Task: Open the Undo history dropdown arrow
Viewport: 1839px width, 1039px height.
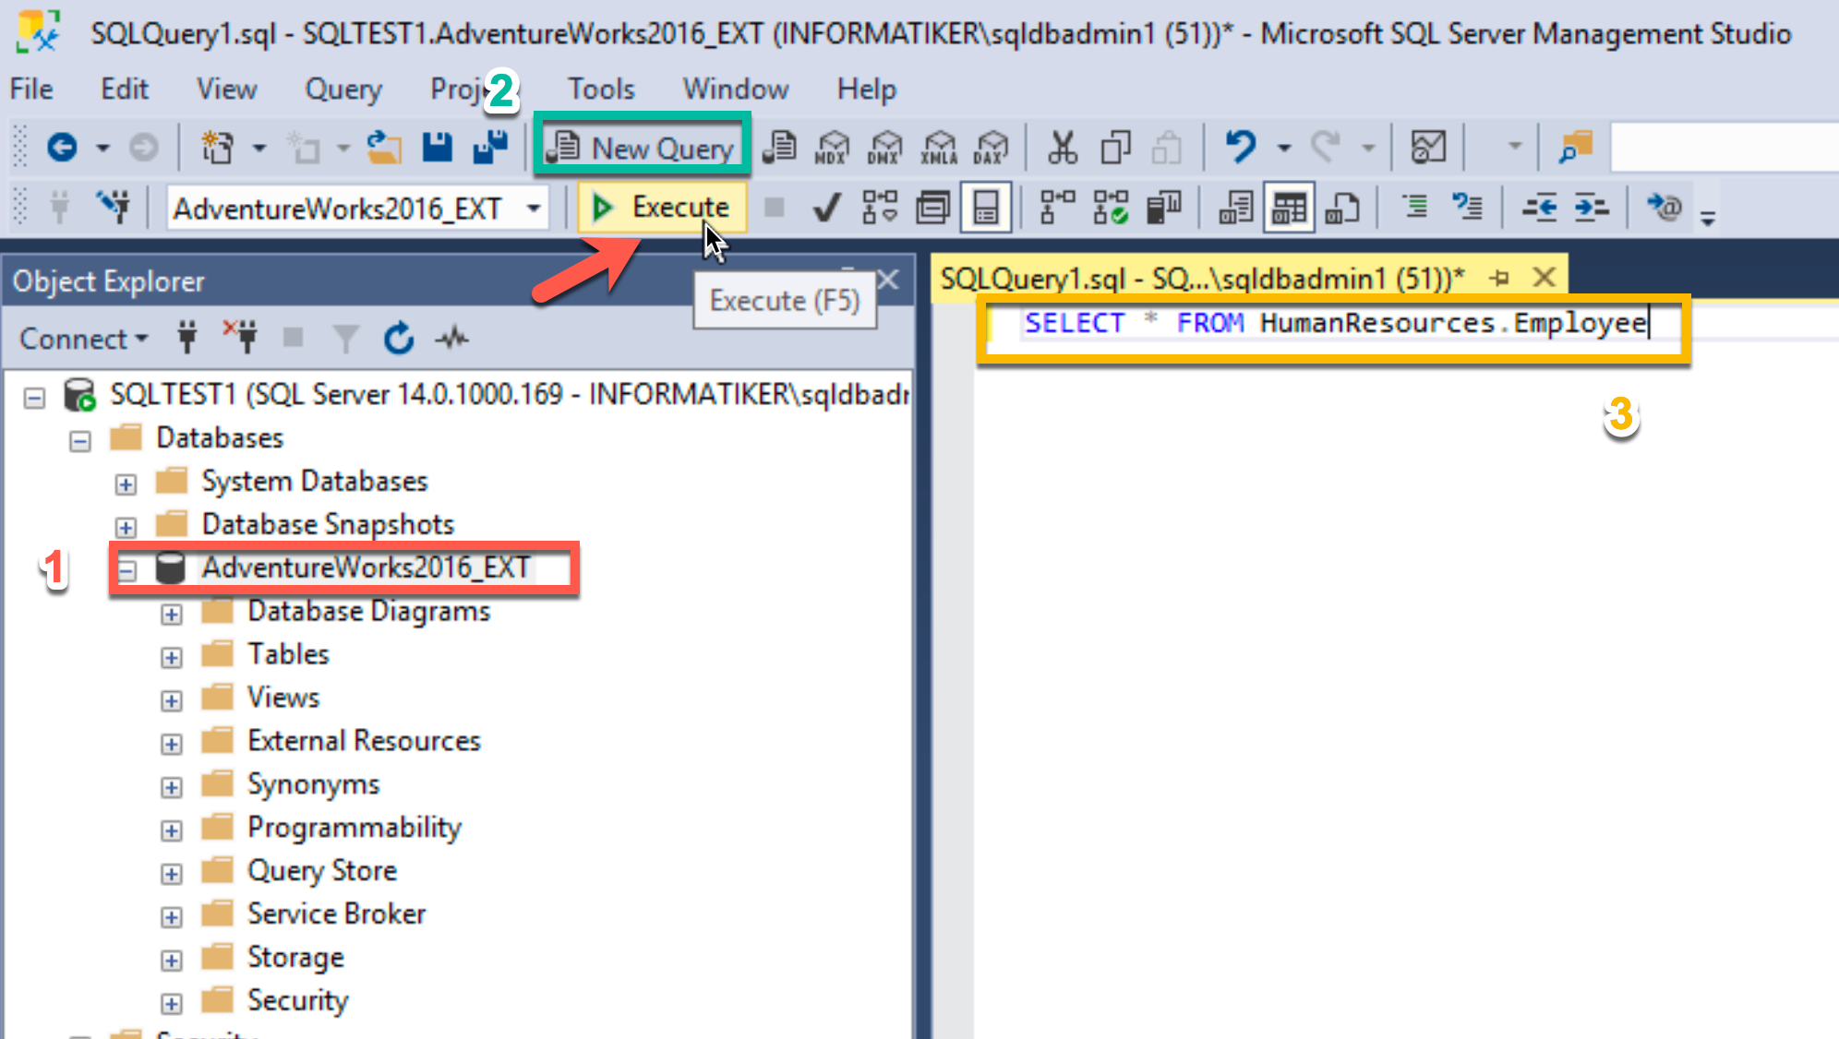Action: [x=1284, y=148]
